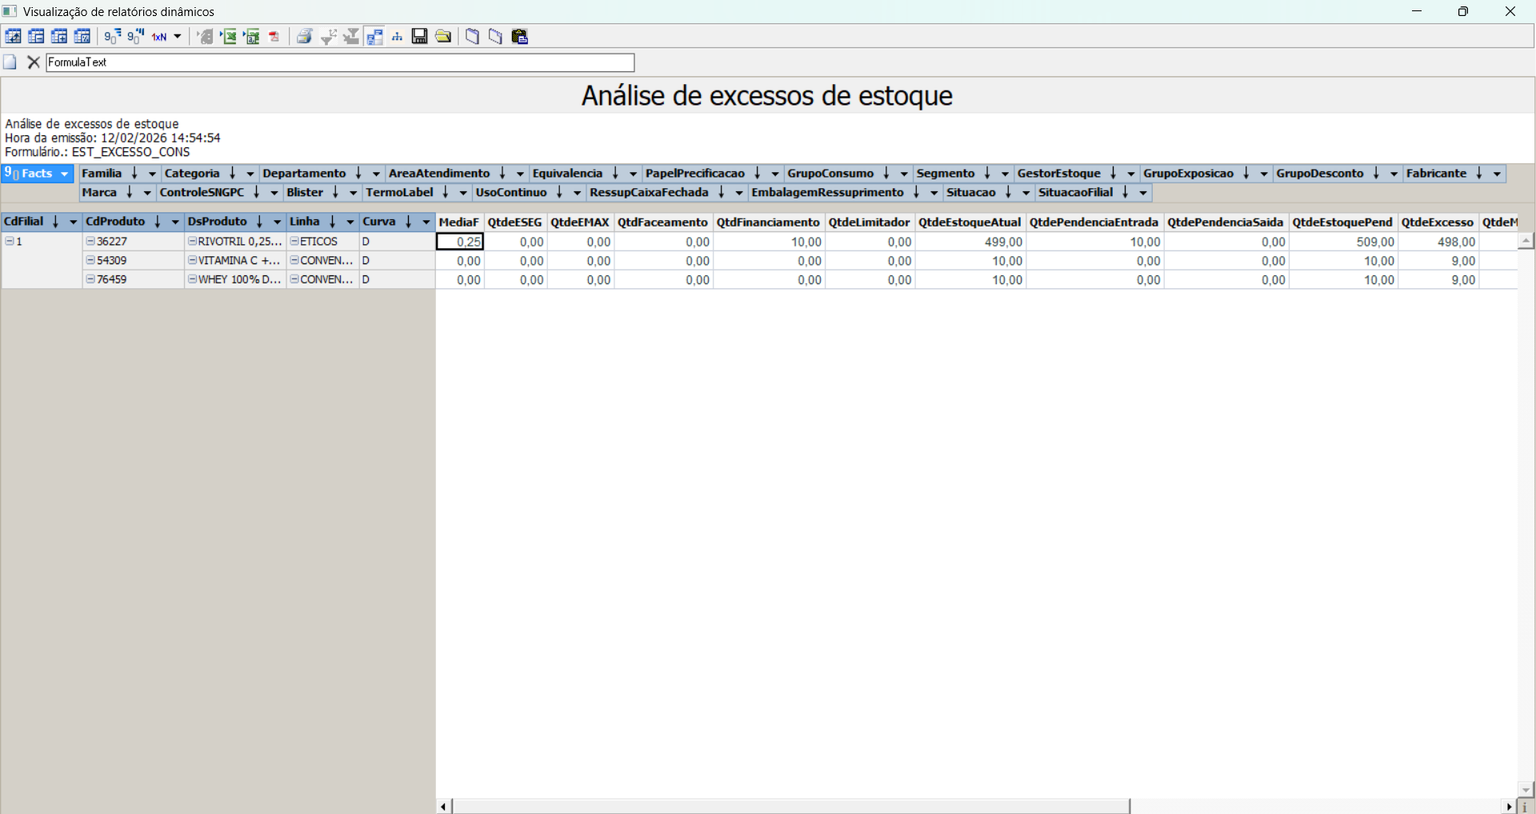Open the Marca filter dropdown arrow
Image resolution: width=1536 pixels, height=814 pixels.
click(147, 193)
